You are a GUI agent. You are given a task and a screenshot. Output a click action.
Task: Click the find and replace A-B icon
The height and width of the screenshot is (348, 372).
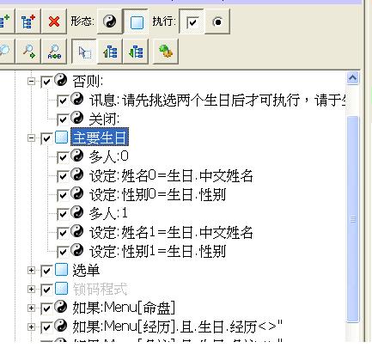(x=54, y=52)
